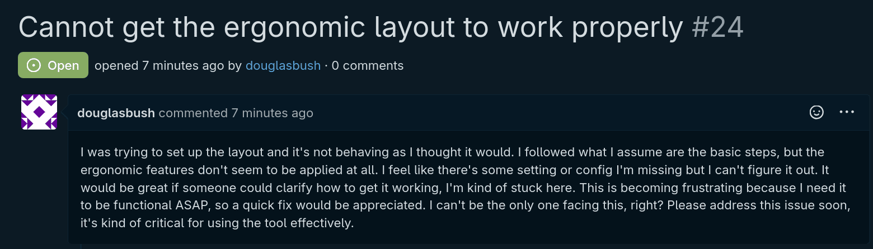The width and height of the screenshot is (873, 249).
Task: Click the "commented 7 minutes ago" timestamp
Action: pyautogui.click(x=236, y=113)
